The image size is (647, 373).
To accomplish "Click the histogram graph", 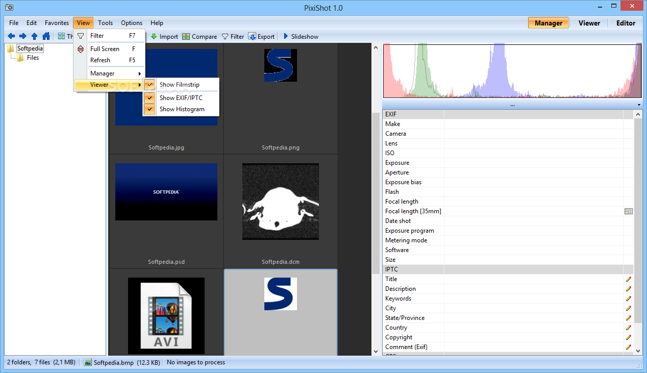I will (512, 70).
